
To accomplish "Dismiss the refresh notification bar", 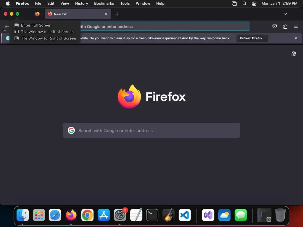I will click(296, 38).
